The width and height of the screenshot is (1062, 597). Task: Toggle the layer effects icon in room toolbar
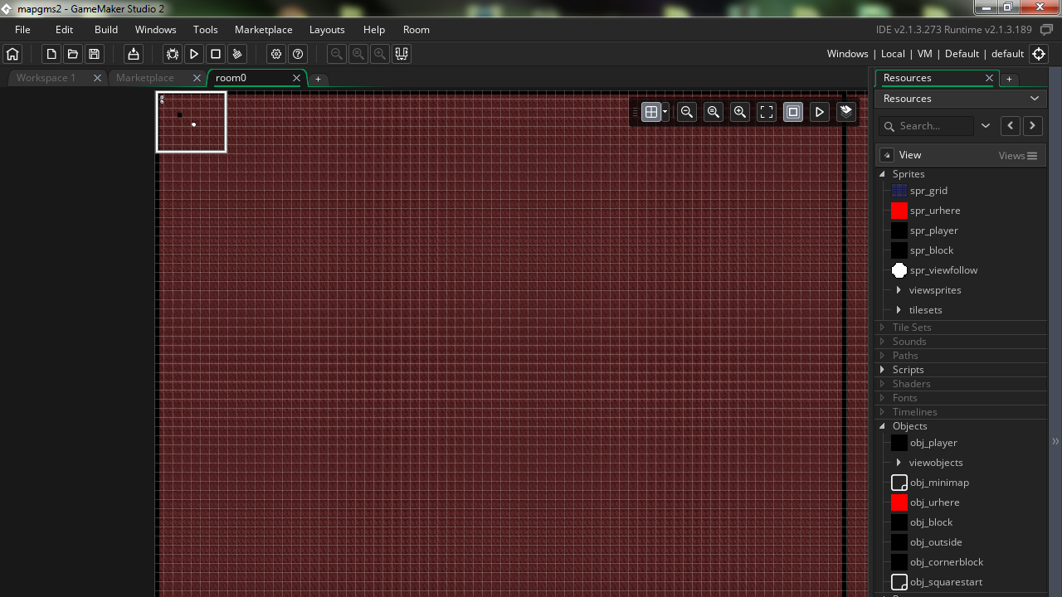point(845,111)
